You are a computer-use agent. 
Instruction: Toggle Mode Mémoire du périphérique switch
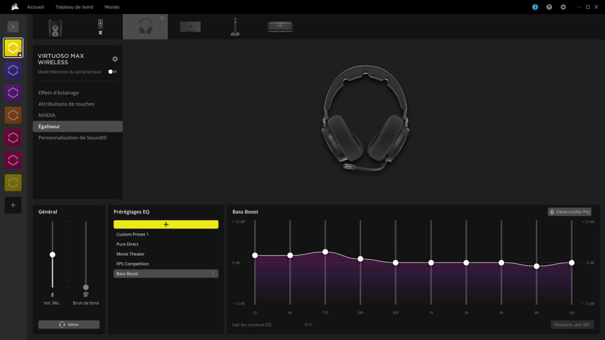pos(112,71)
